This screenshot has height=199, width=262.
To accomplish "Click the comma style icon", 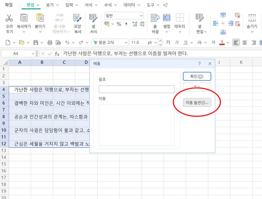I will tap(126, 24).
